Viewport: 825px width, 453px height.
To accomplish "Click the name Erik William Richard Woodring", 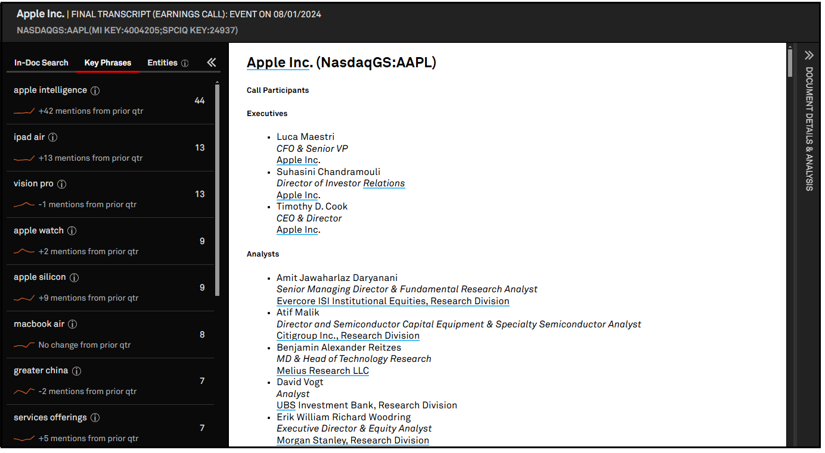I will click(x=344, y=417).
